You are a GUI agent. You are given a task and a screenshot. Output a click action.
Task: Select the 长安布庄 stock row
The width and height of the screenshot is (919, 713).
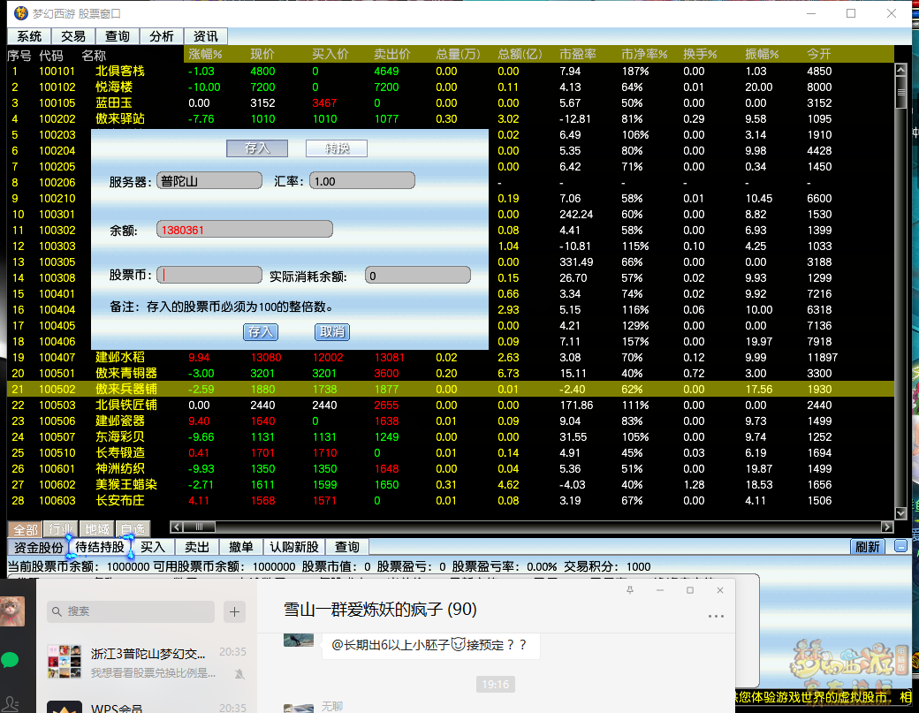click(450, 500)
